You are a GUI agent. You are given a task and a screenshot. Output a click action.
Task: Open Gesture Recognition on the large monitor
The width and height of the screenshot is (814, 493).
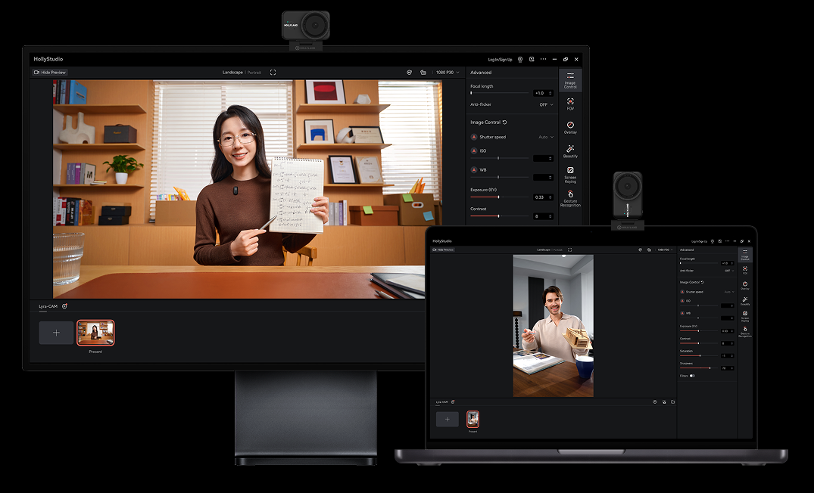570,198
